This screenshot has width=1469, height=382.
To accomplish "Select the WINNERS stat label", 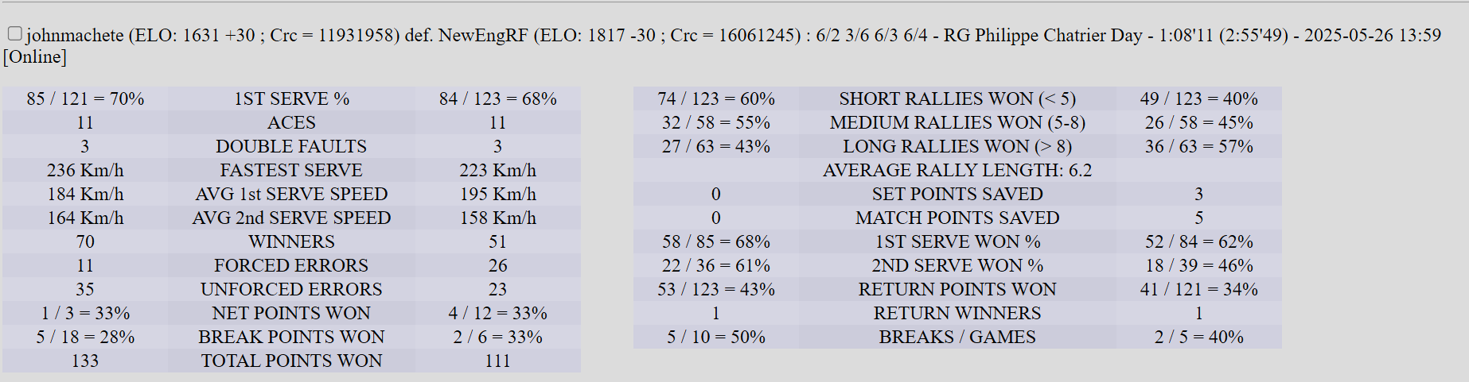I will pyautogui.click(x=291, y=241).
